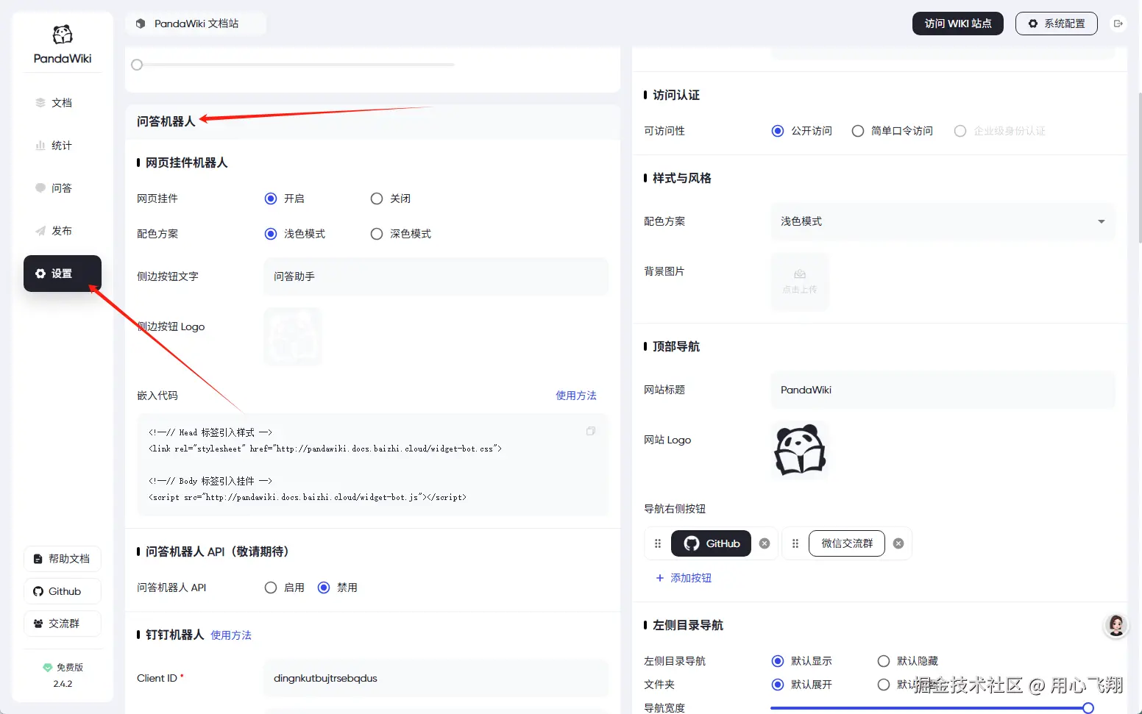This screenshot has width=1142, height=714.
Task: Click the Client ID input field
Action: click(436, 678)
